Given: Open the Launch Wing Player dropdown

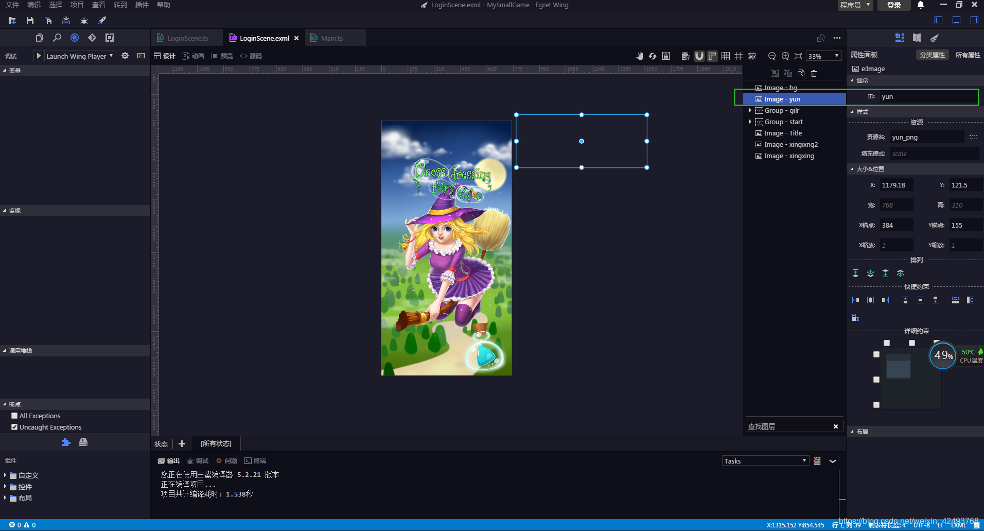Looking at the screenshot, I should point(80,56).
